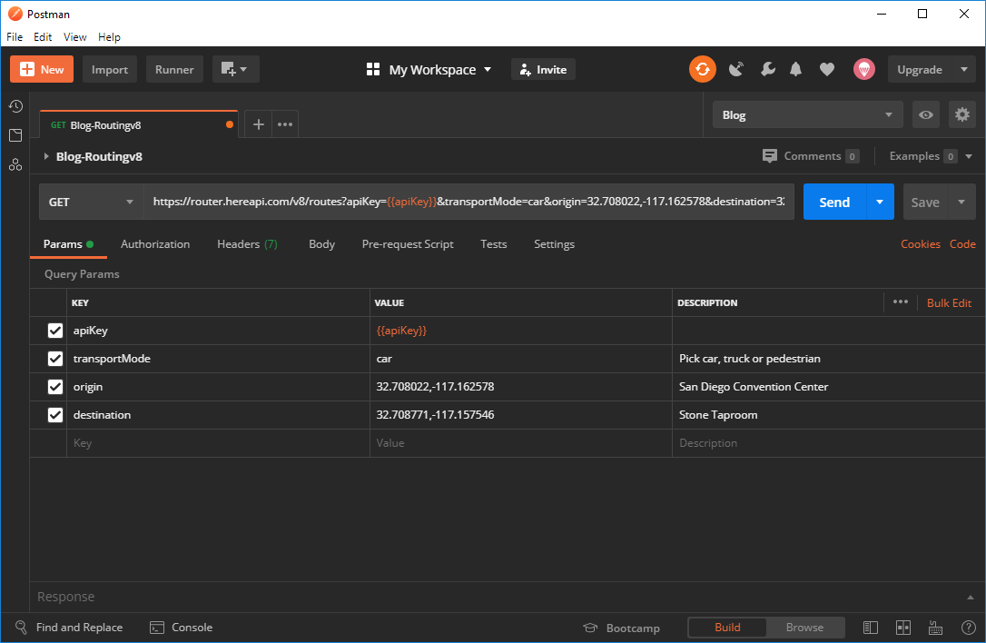Switch to the Pre-request Script tab

(x=408, y=244)
